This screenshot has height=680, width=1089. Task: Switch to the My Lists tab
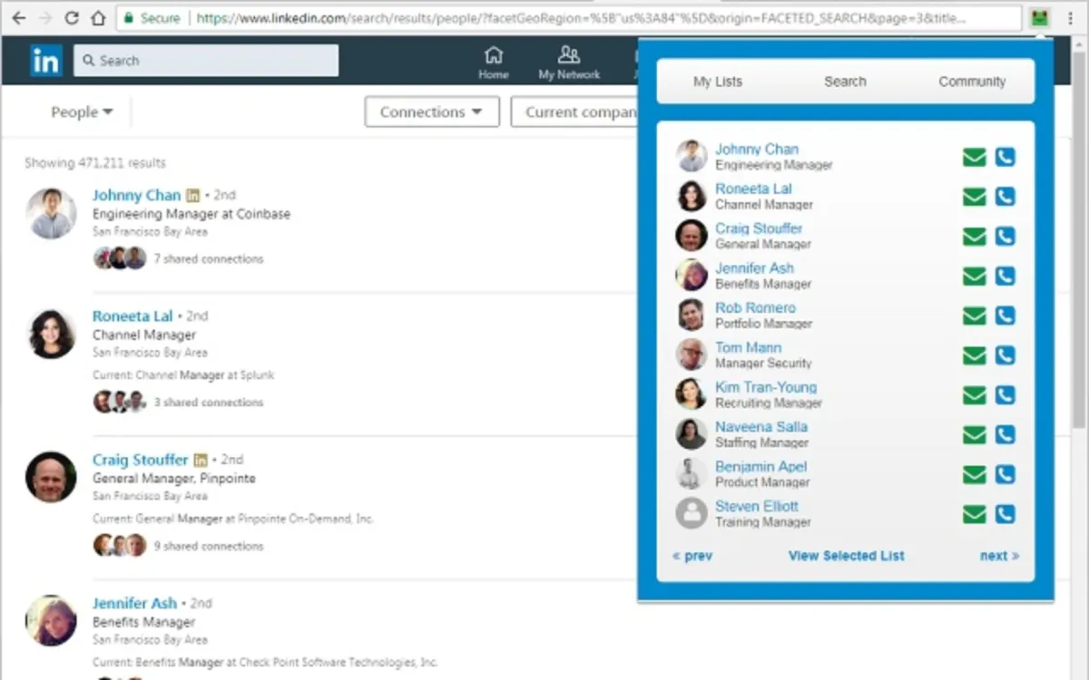(718, 82)
